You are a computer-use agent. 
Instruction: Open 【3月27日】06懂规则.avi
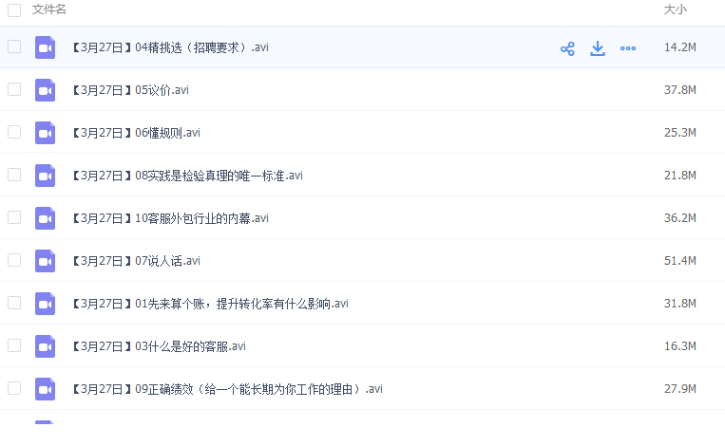[x=137, y=133]
